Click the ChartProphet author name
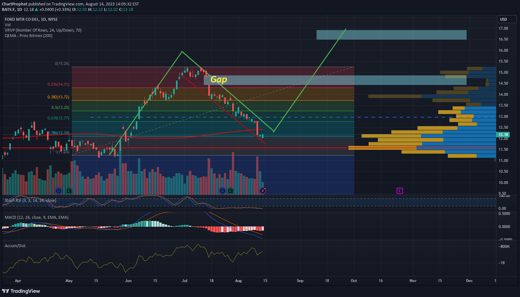520x297 pixels. click(15, 4)
